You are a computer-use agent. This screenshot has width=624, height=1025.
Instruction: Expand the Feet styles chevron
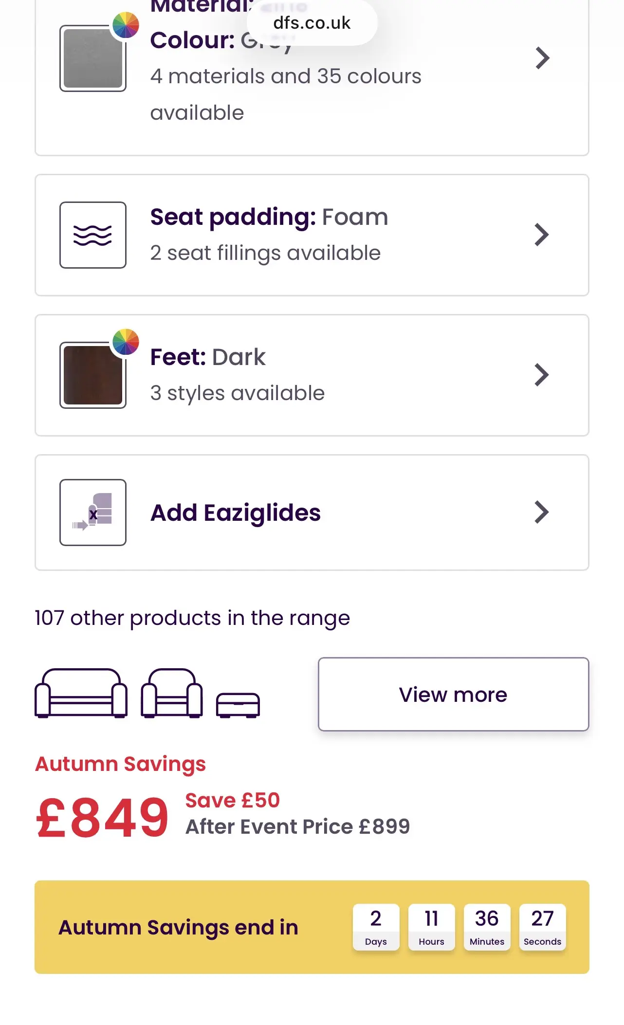[x=541, y=375]
